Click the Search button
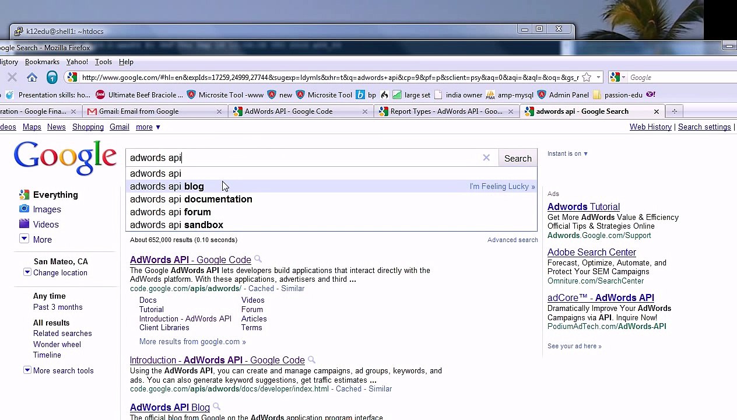The height and width of the screenshot is (420, 737). tap(518, 159)
